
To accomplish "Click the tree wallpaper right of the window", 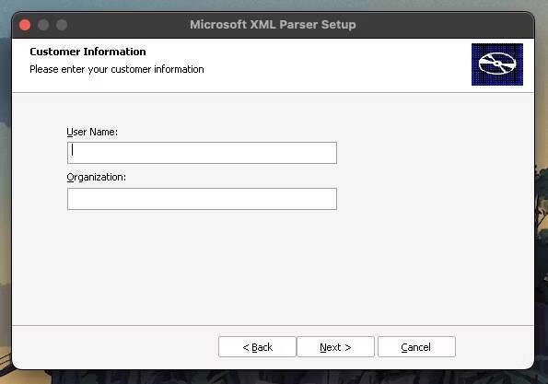I will pyautogui.click(x=542, y=210).
